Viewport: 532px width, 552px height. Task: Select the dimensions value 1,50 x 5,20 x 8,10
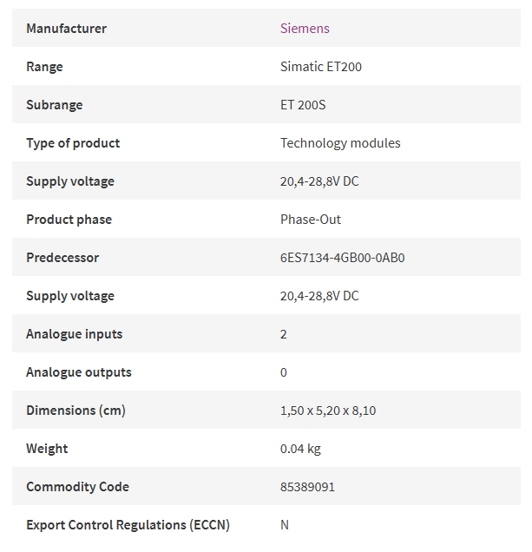click(328, 411)
